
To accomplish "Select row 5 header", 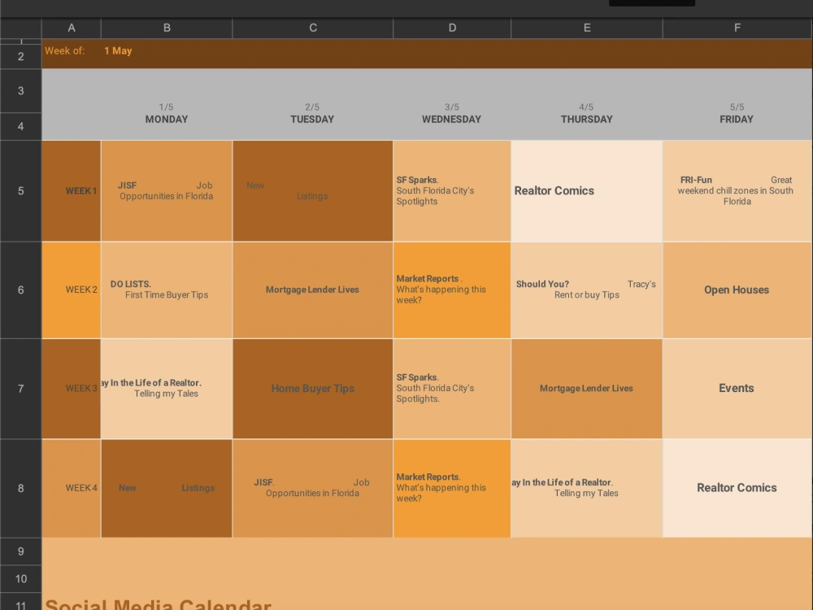I will pyautogui.click(x=21, y=191).
